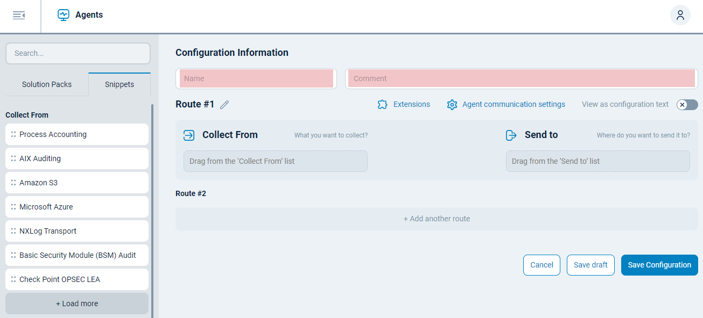Select the Check Point OPSEC LEA snippet
The height and width of the screenshot is (318, 703).
(x=76, y=279)
